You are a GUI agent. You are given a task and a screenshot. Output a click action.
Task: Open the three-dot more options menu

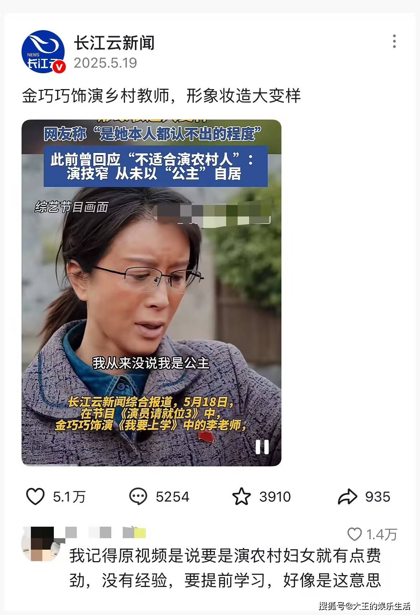pyautogui.click(x=394, y=41)
